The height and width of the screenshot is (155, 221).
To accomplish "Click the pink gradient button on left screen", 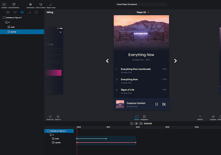I will [x=54, y=73].
